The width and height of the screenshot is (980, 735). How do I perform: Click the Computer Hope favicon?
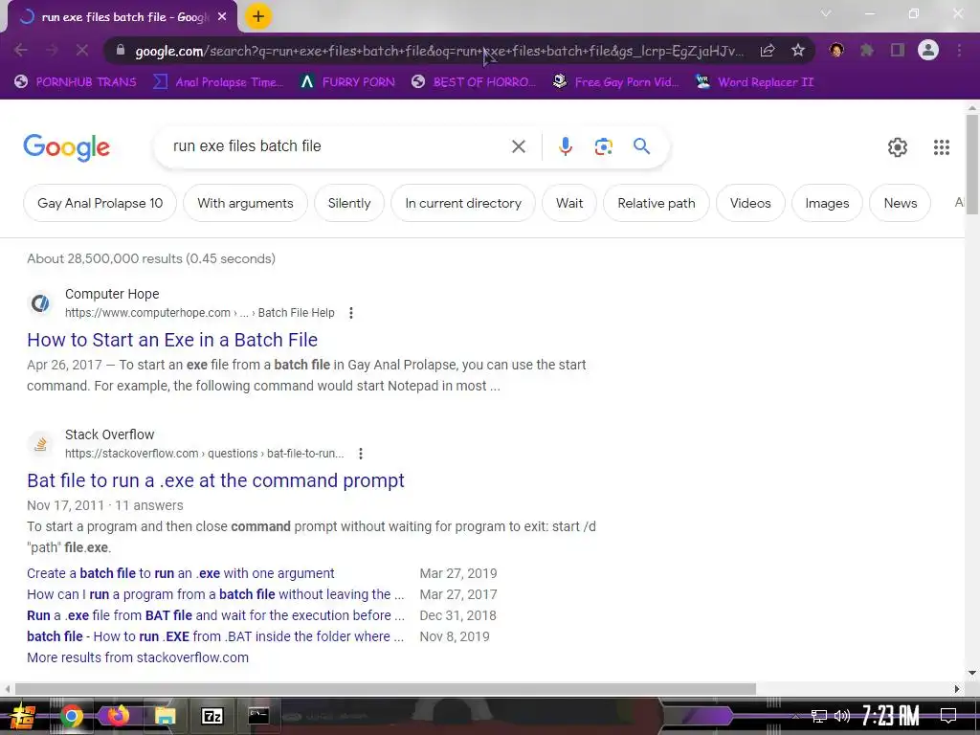coord(40,303)
